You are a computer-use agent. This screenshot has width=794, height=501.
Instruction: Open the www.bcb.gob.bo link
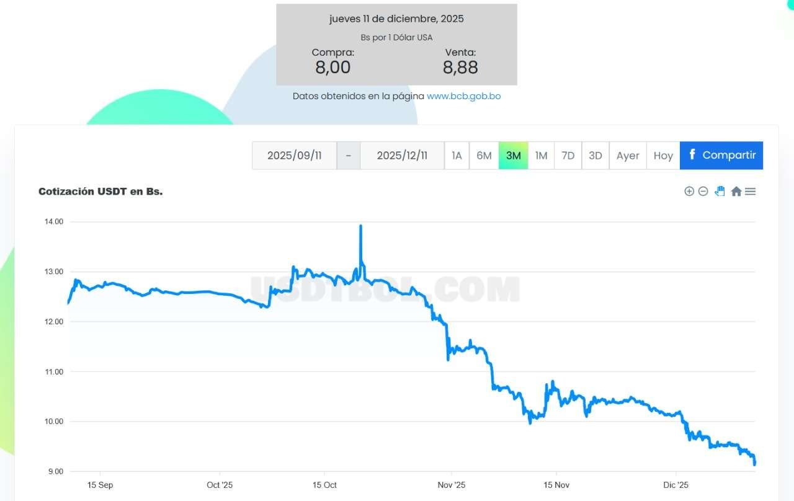click(x=463, y=96)
